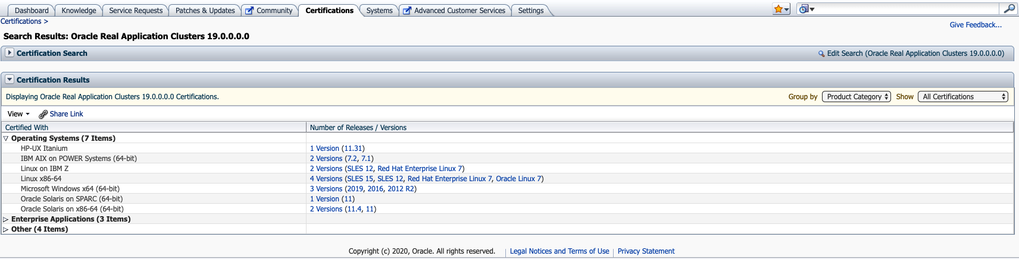The width and height of the screenshot is (1019, 259).
Task: Open the Systems tab
Action: (x=379, y=11)
